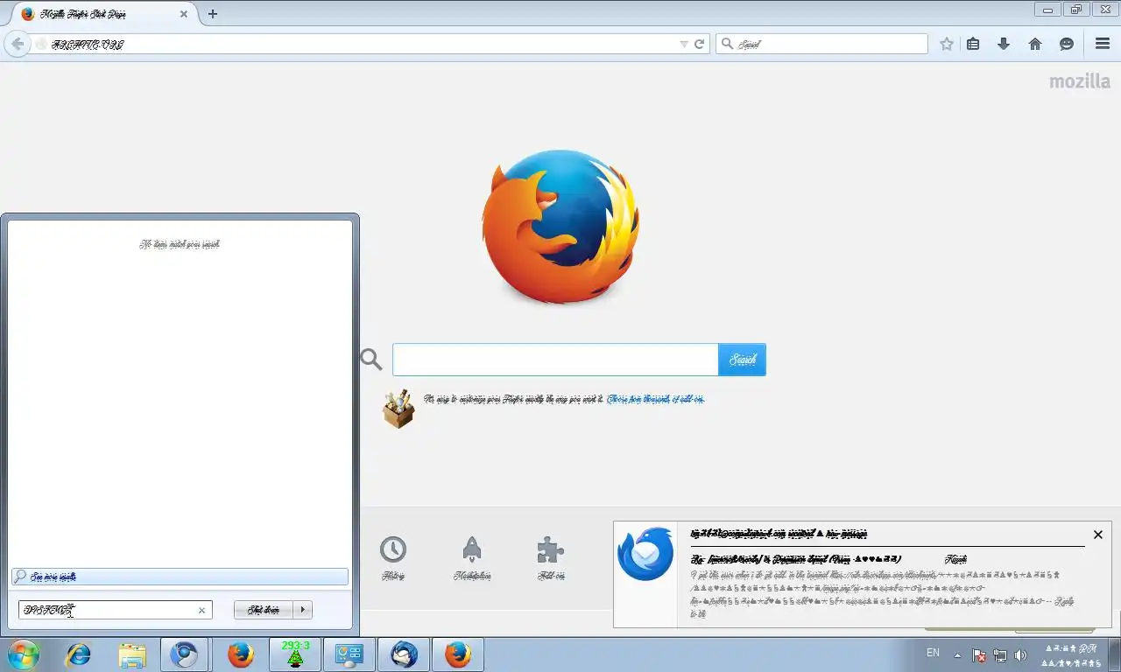Click the Thunderbird icon in the notification

[x=645, y=555]
